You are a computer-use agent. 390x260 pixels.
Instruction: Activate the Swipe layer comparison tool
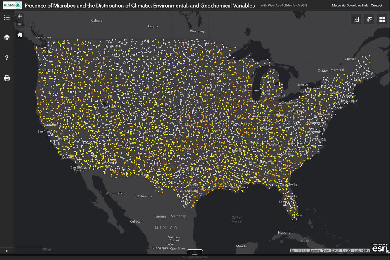pyautogui.click(x=356, y=19)
